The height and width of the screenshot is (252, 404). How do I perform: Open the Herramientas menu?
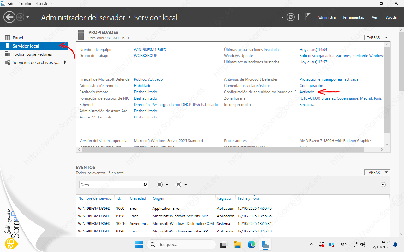(x=353, y=17)
